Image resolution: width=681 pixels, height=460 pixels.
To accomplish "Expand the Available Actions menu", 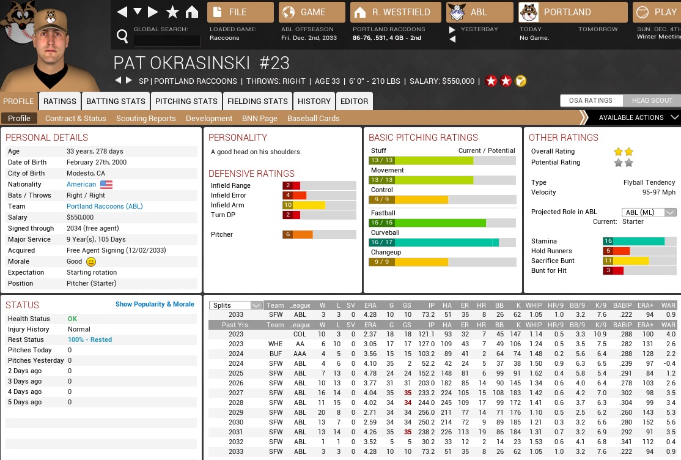I will tap(636, 117).
